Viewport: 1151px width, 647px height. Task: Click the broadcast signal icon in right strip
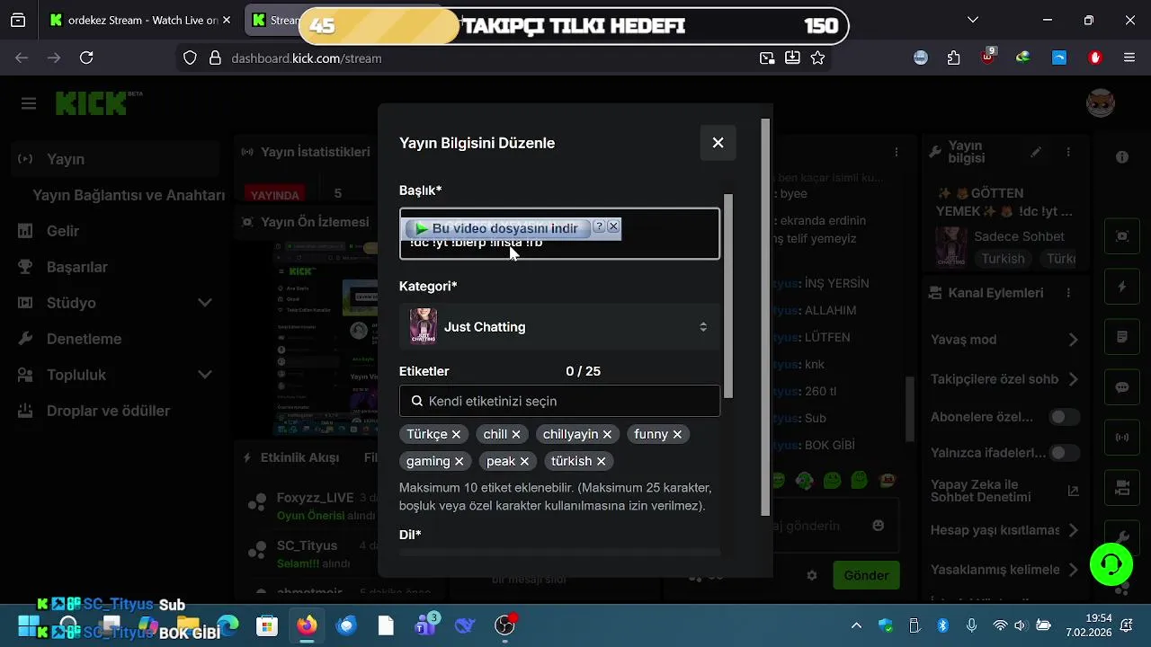tap(1122, 438)
